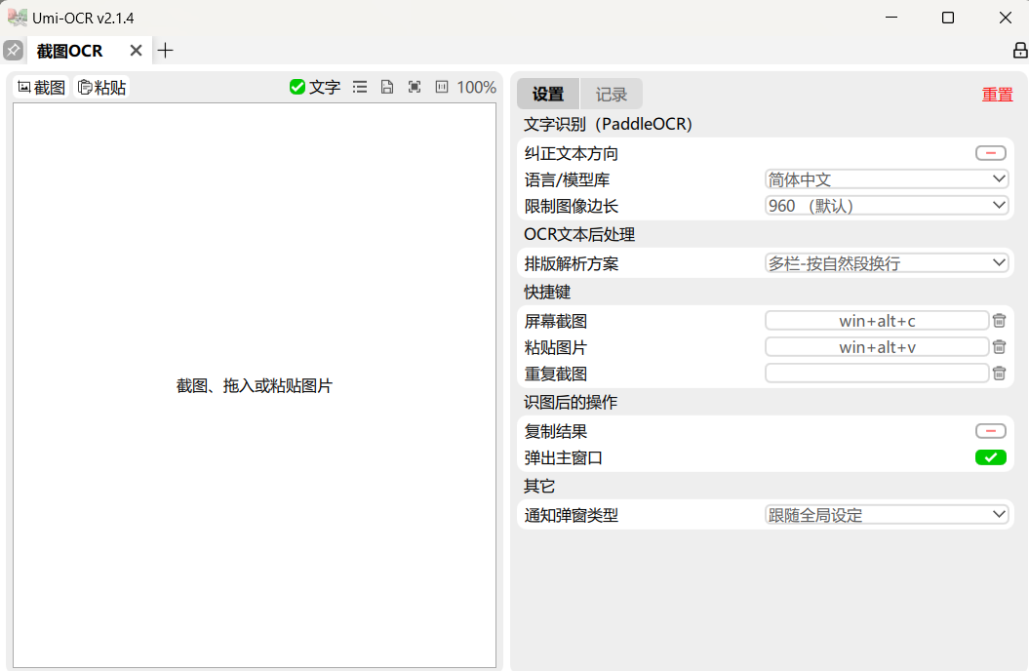Click the image drop area 截图、拖入或粘贴图片
This screenshot has width=1029, height=671.
(x=255, y=385)
